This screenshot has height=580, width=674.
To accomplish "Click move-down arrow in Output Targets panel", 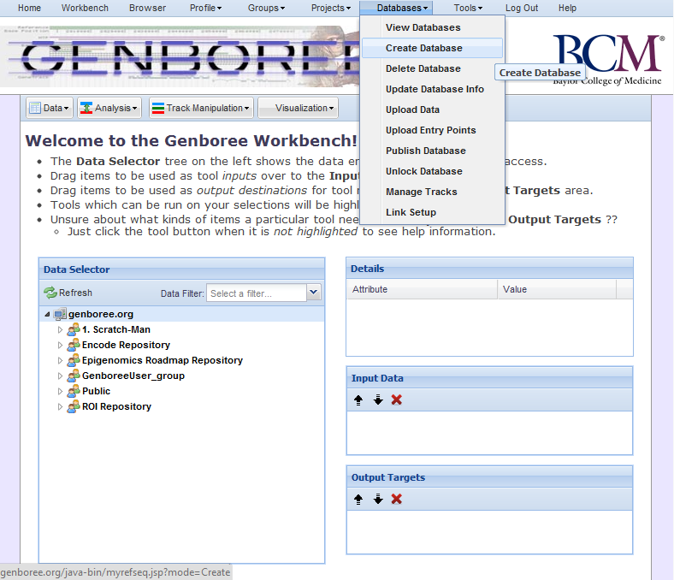I will (377, 500).
